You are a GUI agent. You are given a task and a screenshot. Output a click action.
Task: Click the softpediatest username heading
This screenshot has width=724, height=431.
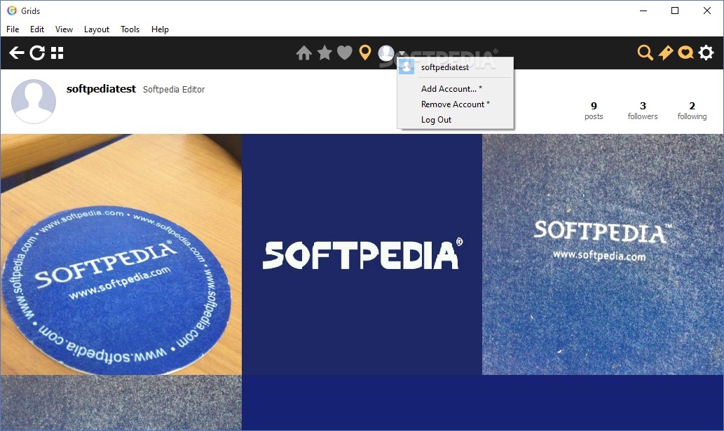pyautogui.click(x=101, y=88)
